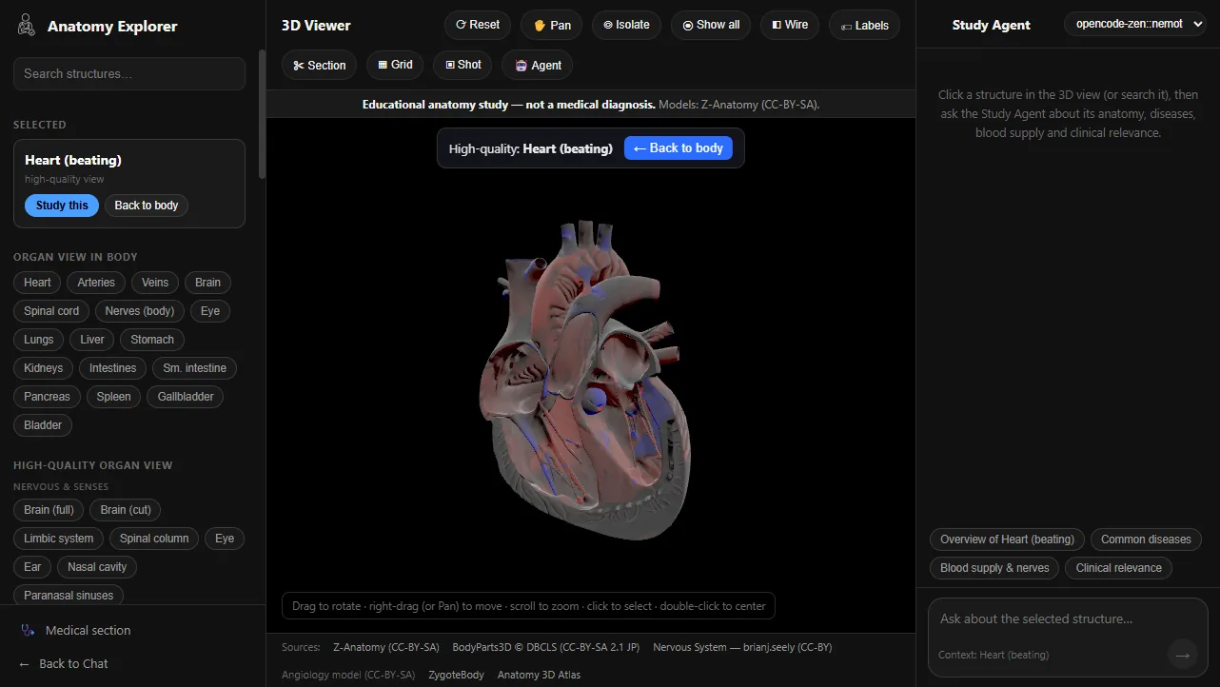
Task: Select the Pancreas chip
Action: tap(47, 397)
